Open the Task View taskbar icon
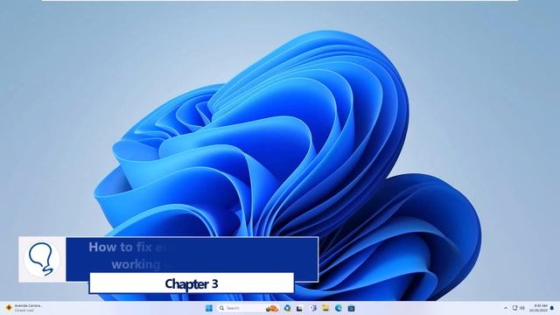The image size is (560, 315). click(x=299, y=308)
